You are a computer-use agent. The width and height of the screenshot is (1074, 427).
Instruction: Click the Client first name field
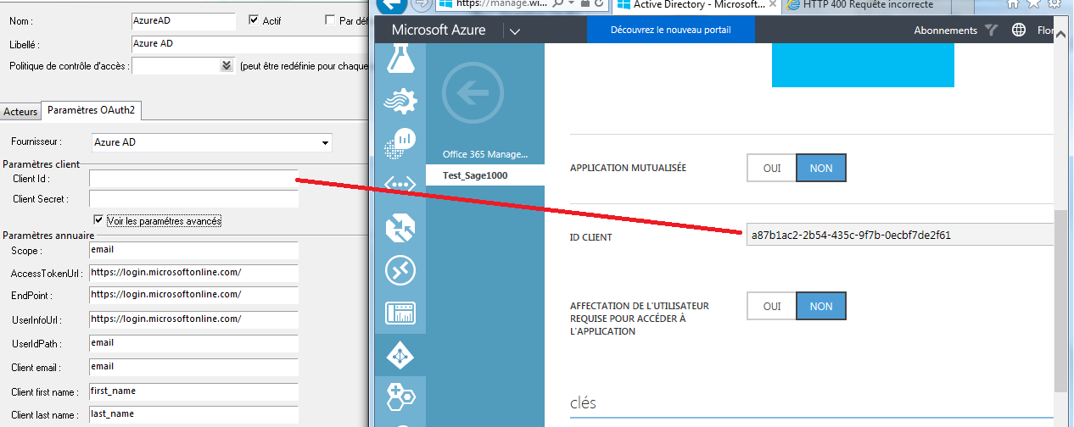193,391
